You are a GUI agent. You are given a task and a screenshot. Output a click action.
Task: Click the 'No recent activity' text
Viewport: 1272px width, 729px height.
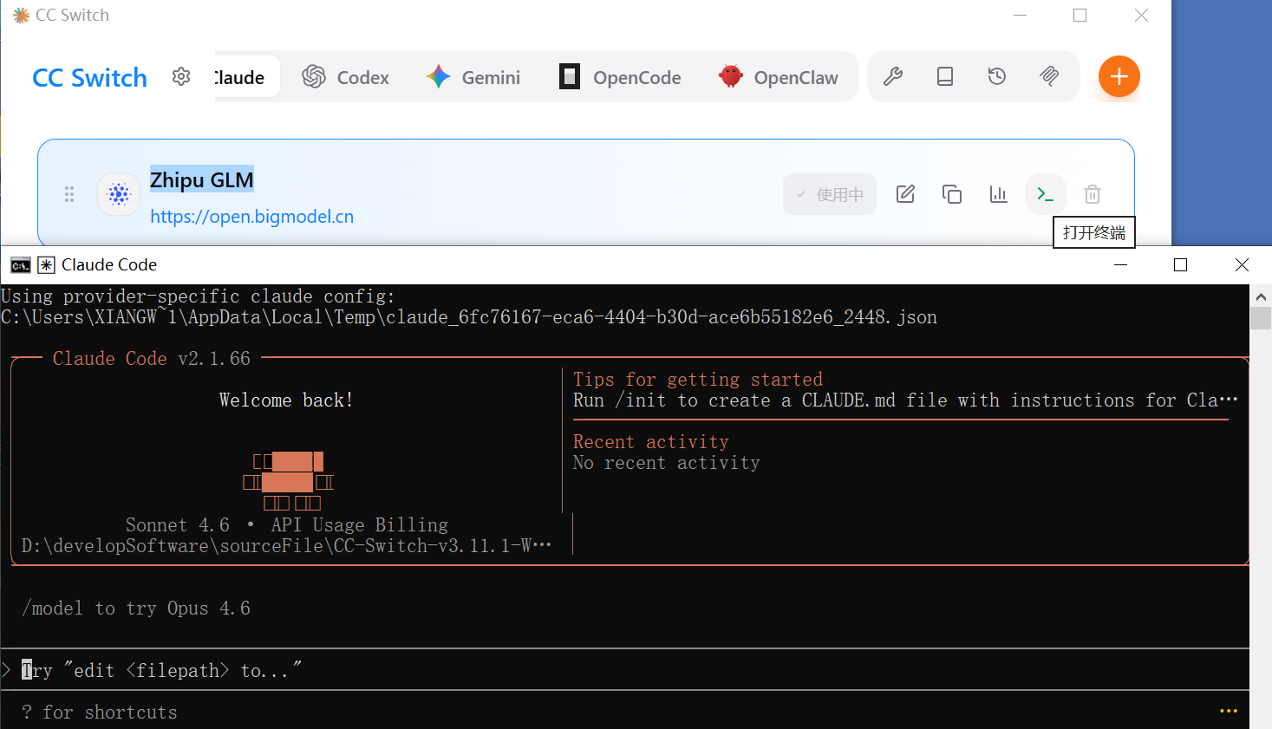[667, 463]
